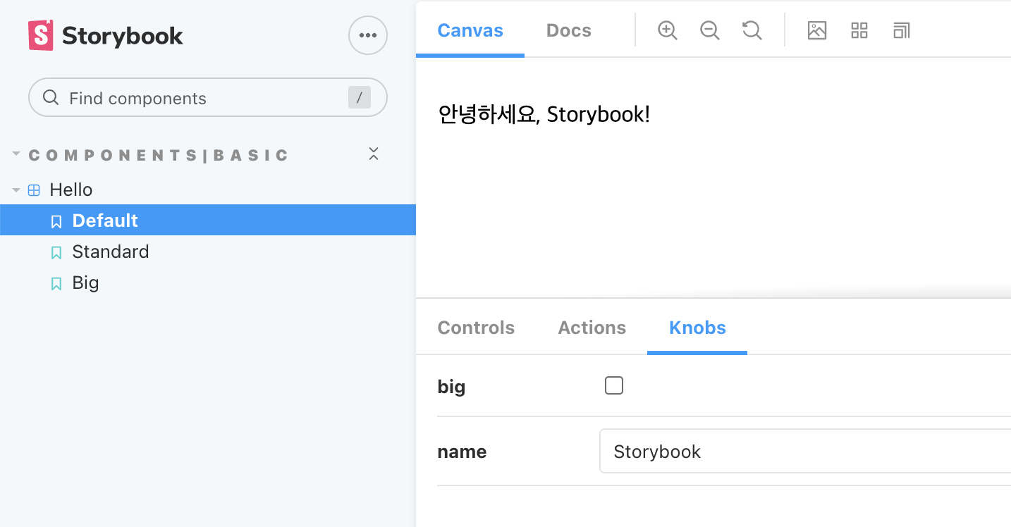Click the search magnifier icon

point(51,97)
